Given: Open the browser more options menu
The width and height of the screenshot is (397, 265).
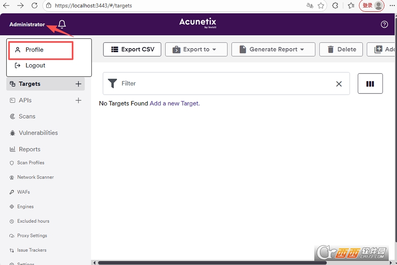Looking at the screenshot, I should point(392,5).
